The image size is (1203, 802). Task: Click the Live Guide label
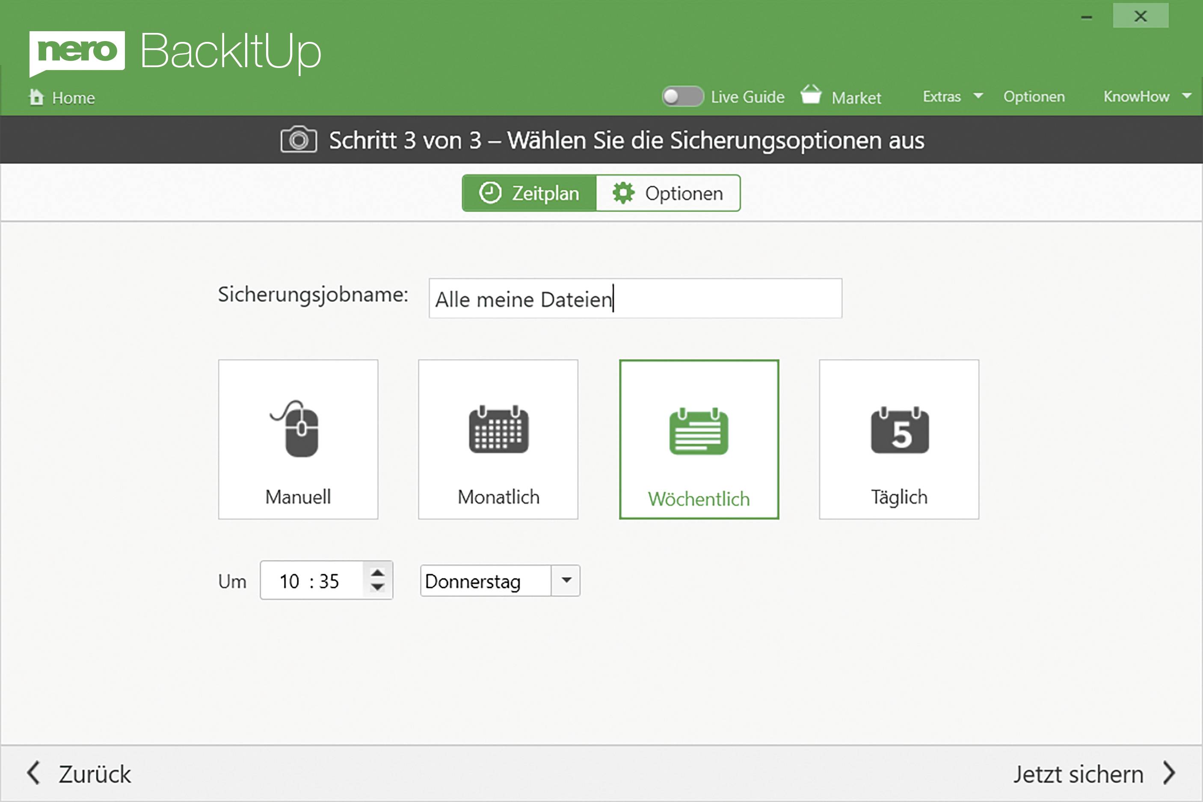coord(747,97)
